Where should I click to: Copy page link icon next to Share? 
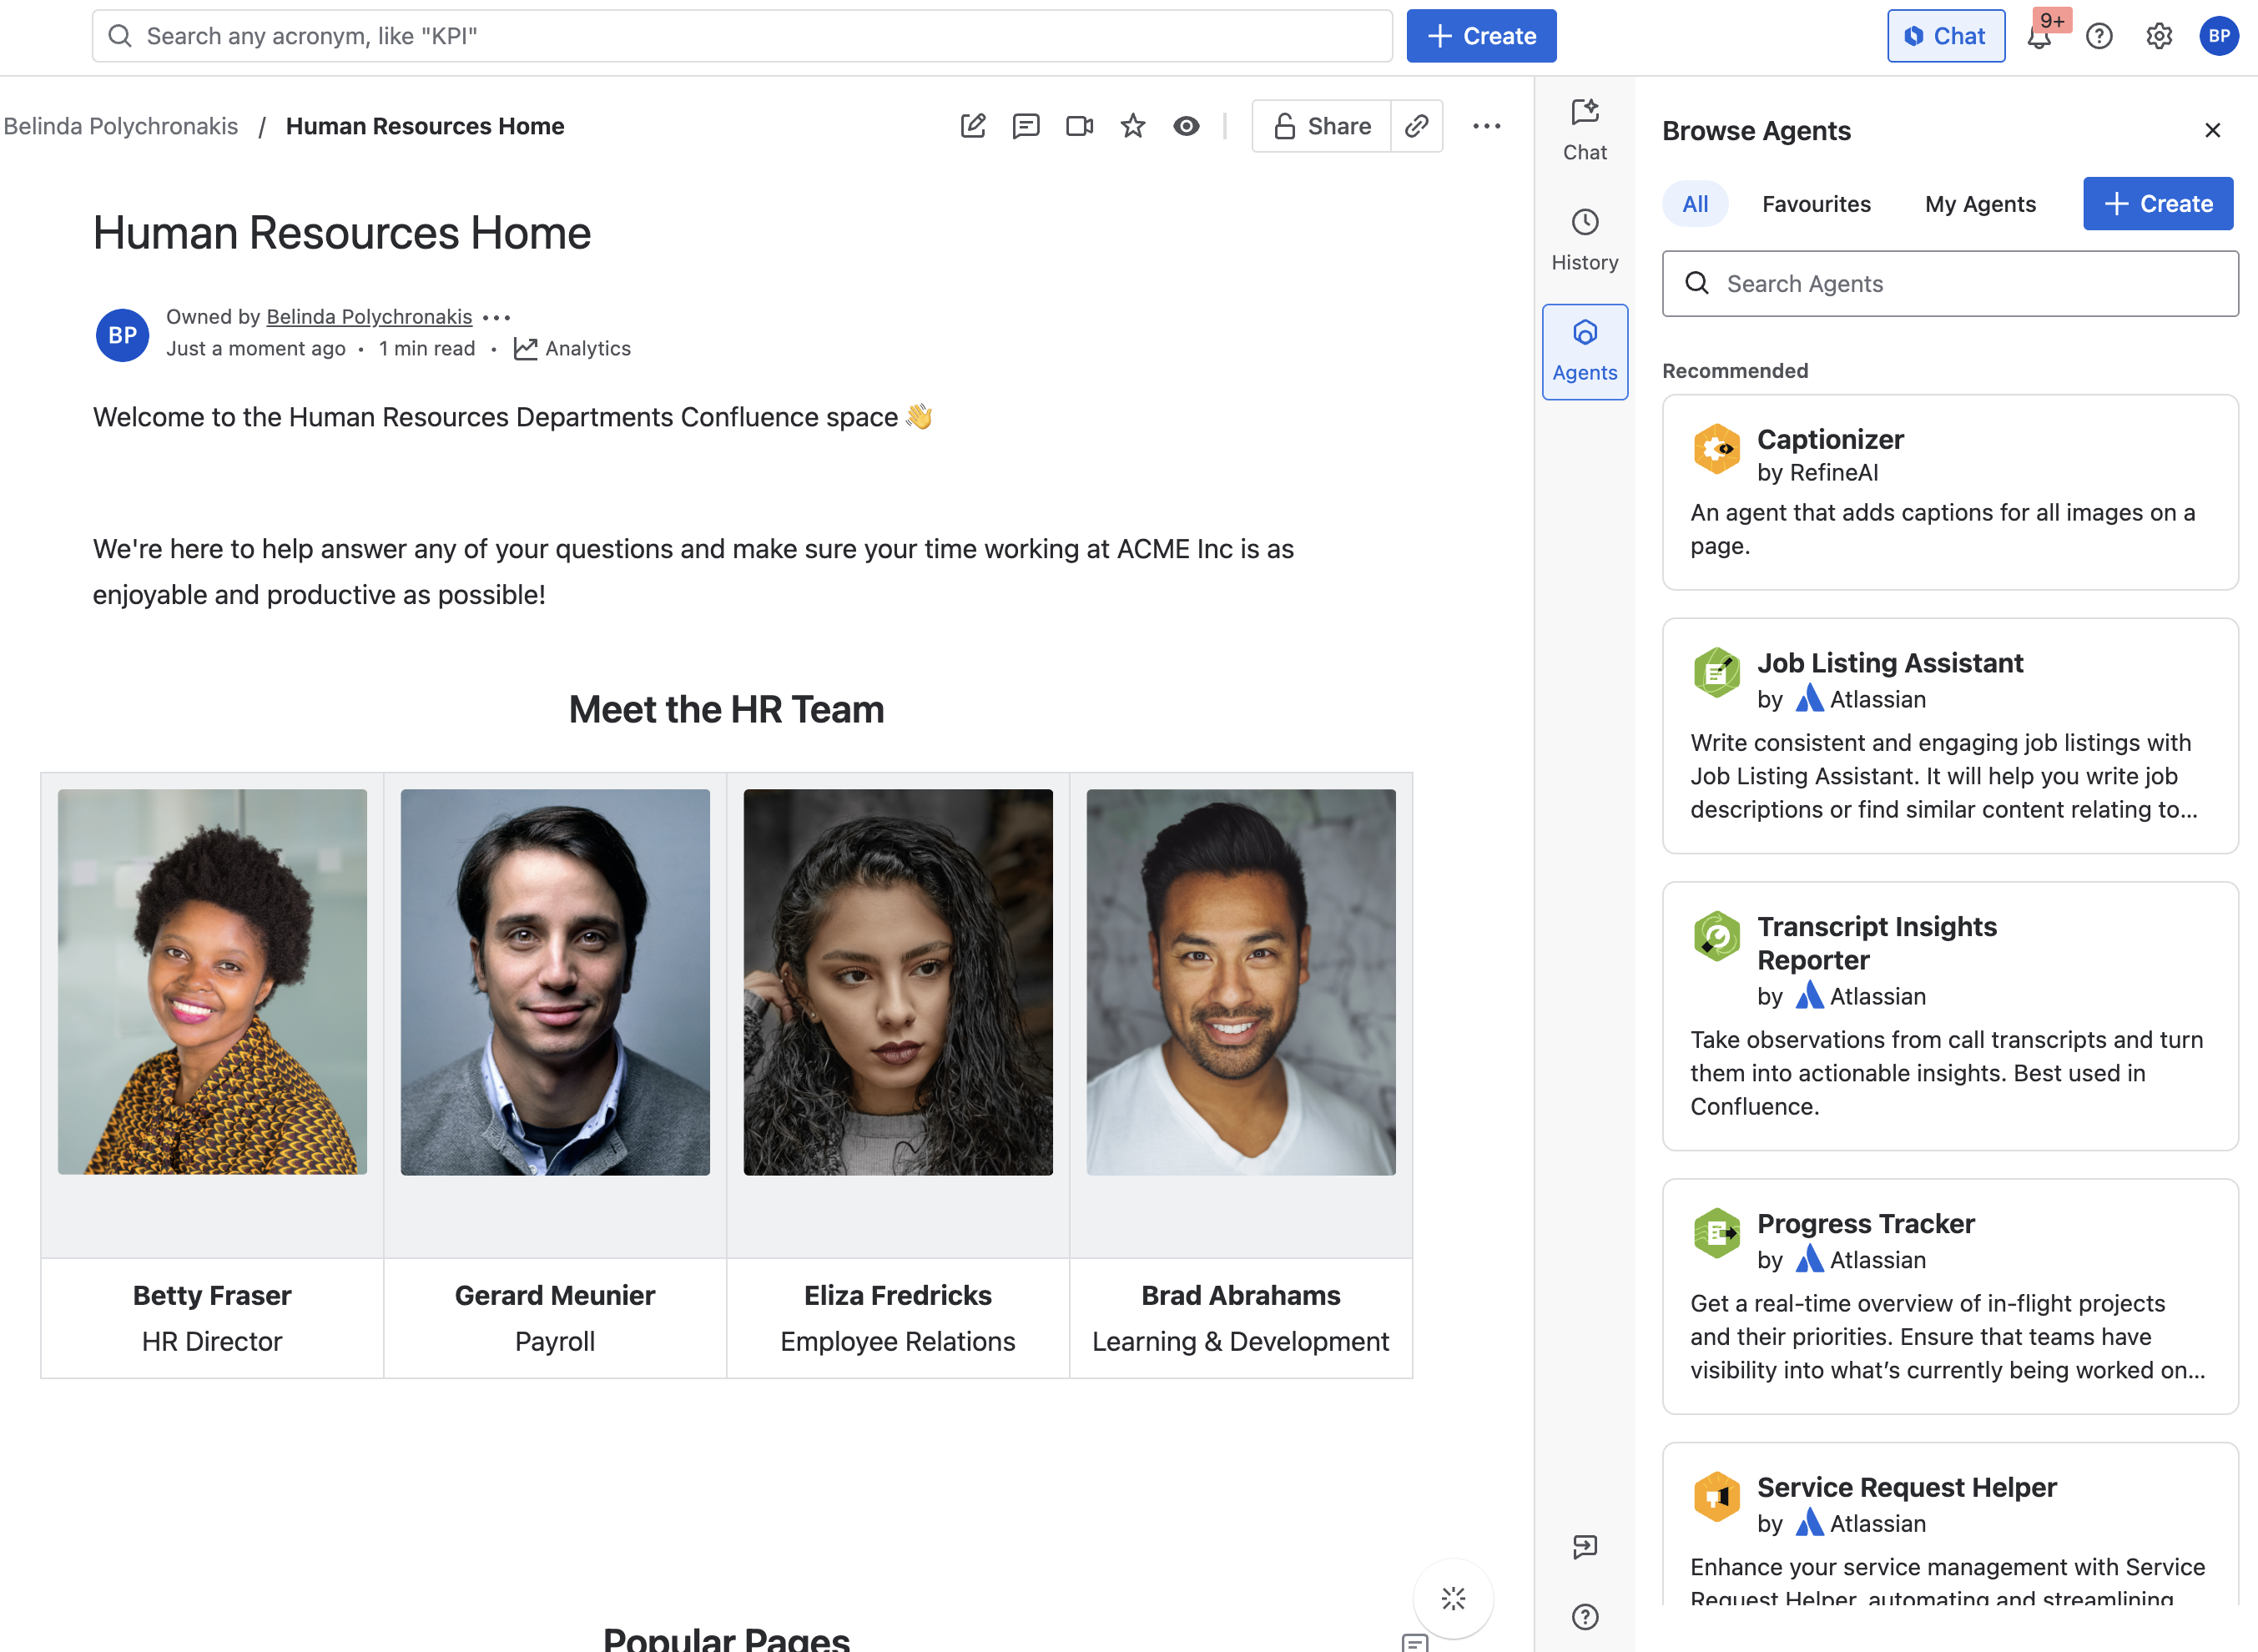(x=1416, y=126)
